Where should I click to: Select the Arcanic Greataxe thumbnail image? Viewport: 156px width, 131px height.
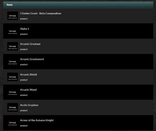pos(12,46)
